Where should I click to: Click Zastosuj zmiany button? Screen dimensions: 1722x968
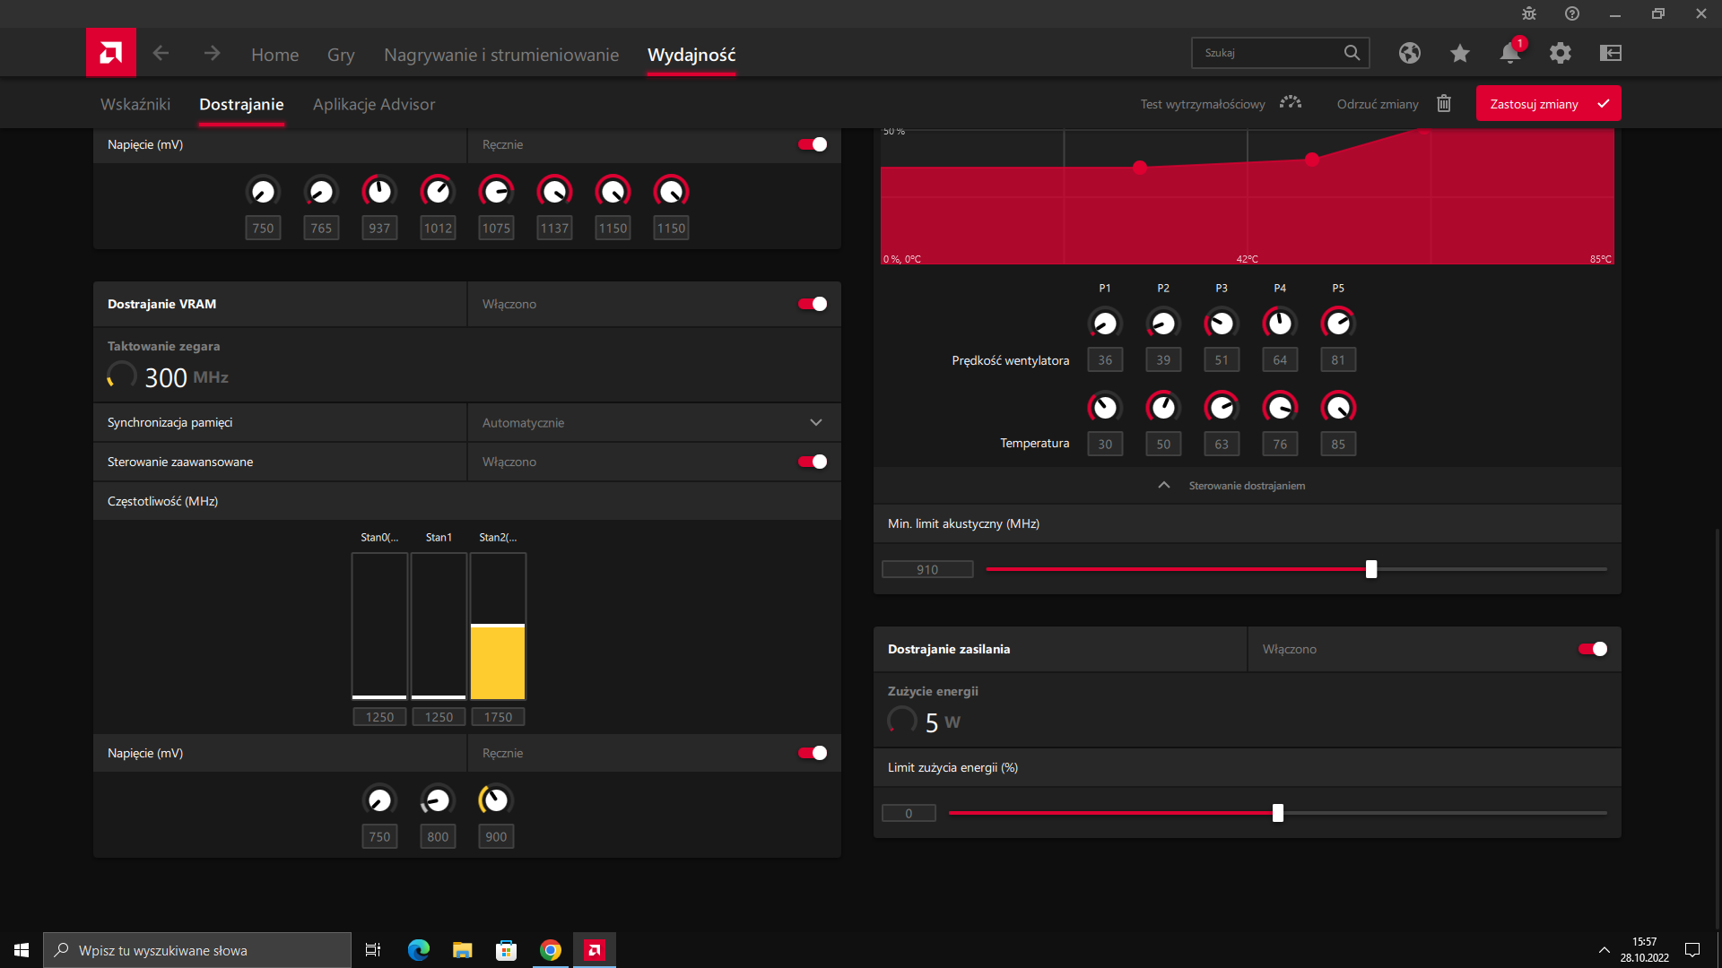point(1548,104)
